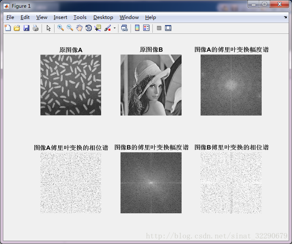Viewport: 292px width, 244px height.
Task: Activate the Pan hand tool
Action: click(x=79, y=28)
